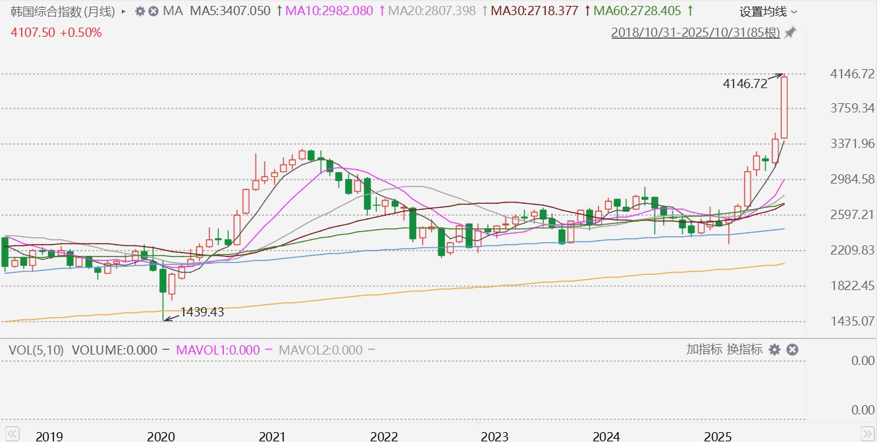Click 加指标 to add an indicator
This screenshot has height=442, width=877.
point(704,349)
